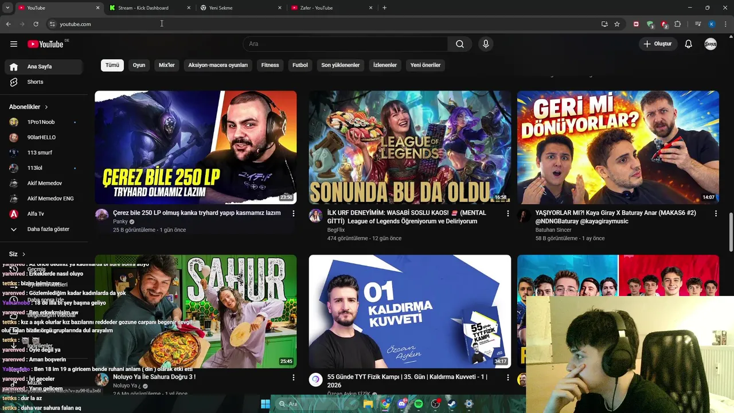Click Özcan Aykın FİZİK channel avatar
The image size is (734, 413).
(x=315, y=379)
